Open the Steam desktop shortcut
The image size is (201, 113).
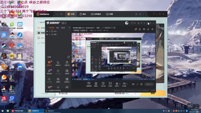pyautogui.click(x=4, y=46)
